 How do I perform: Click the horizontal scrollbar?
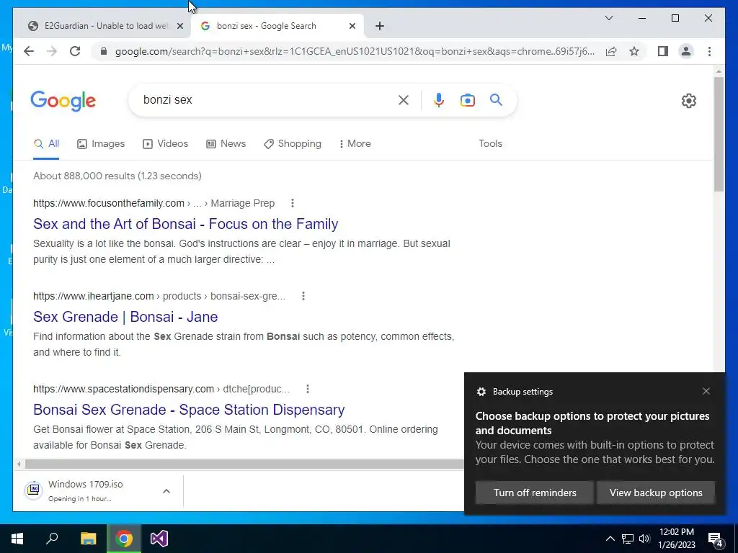(245, 464)
